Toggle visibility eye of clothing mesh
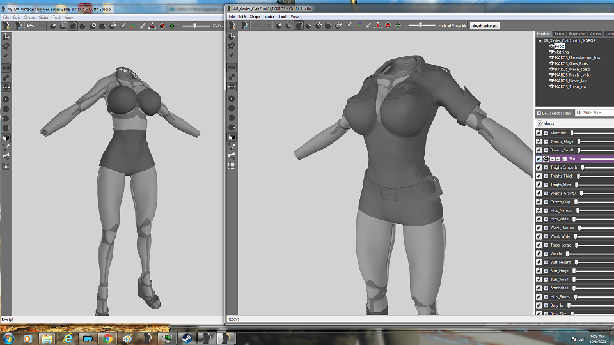Image resolution: width=614 pixels, height=345 pixels. [551, 52]
